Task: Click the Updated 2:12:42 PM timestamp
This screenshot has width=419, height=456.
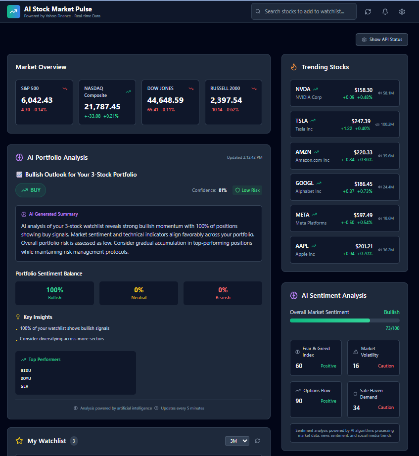Action: (x=244, y=157)
